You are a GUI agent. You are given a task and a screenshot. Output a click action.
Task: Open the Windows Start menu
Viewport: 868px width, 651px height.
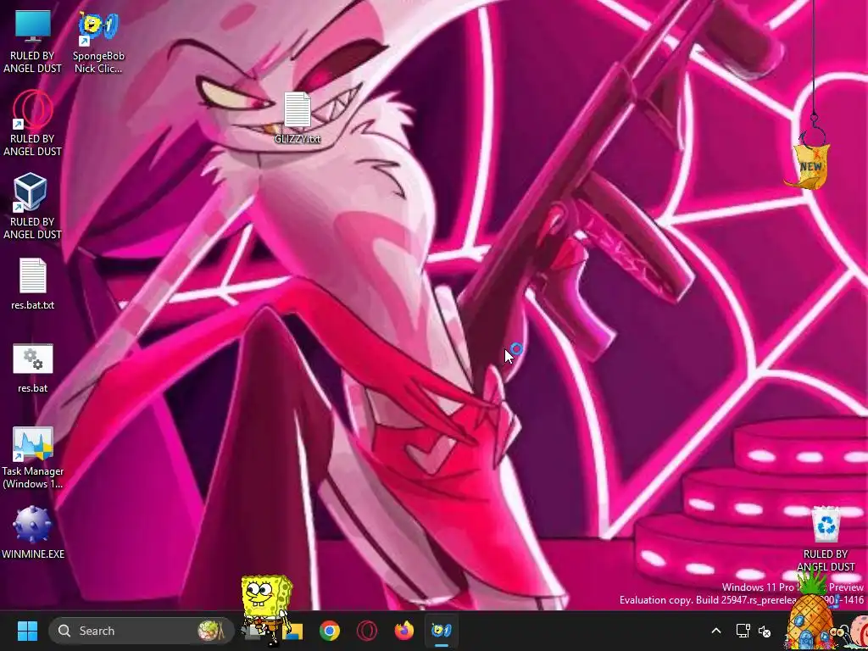(x=27, y=631)
